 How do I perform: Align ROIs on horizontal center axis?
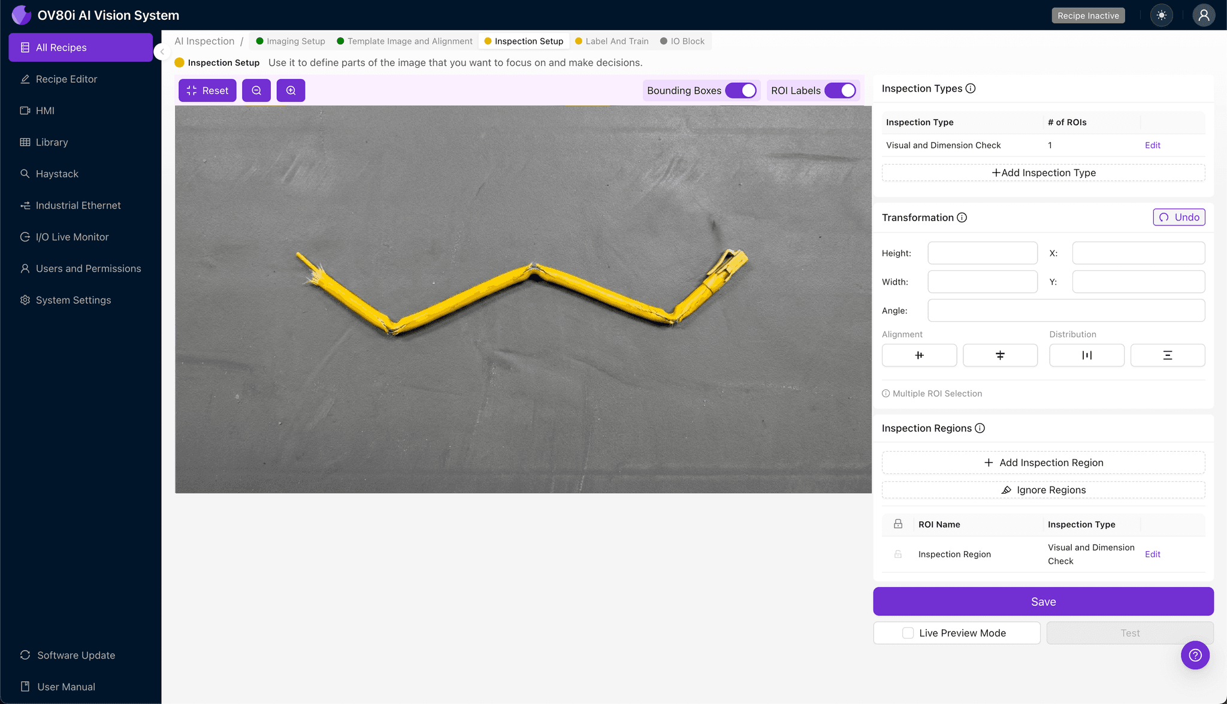[1000, 355]
